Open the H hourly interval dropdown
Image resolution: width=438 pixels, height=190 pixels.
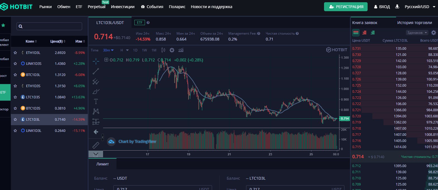pos(124,50)
